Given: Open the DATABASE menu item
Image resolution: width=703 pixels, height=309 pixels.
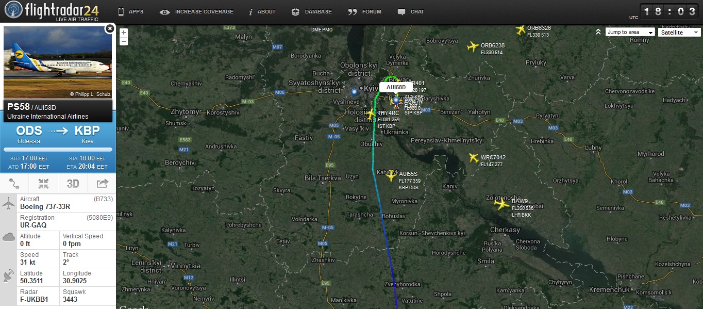Looking at the screenshot, I should coord(312,11).
